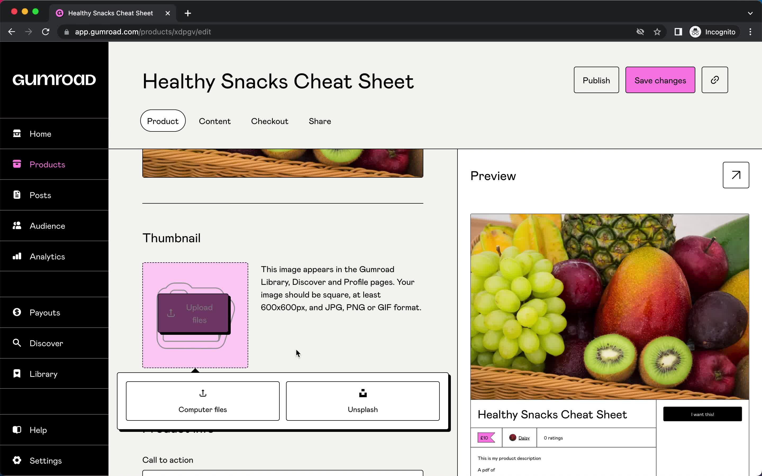Switch to the Checkout tab
The width and height of the screenshot is (762, 476).
click(269, 121)
